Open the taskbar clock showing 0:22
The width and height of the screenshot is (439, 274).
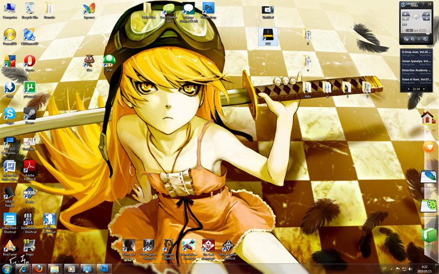pos(424,269)
